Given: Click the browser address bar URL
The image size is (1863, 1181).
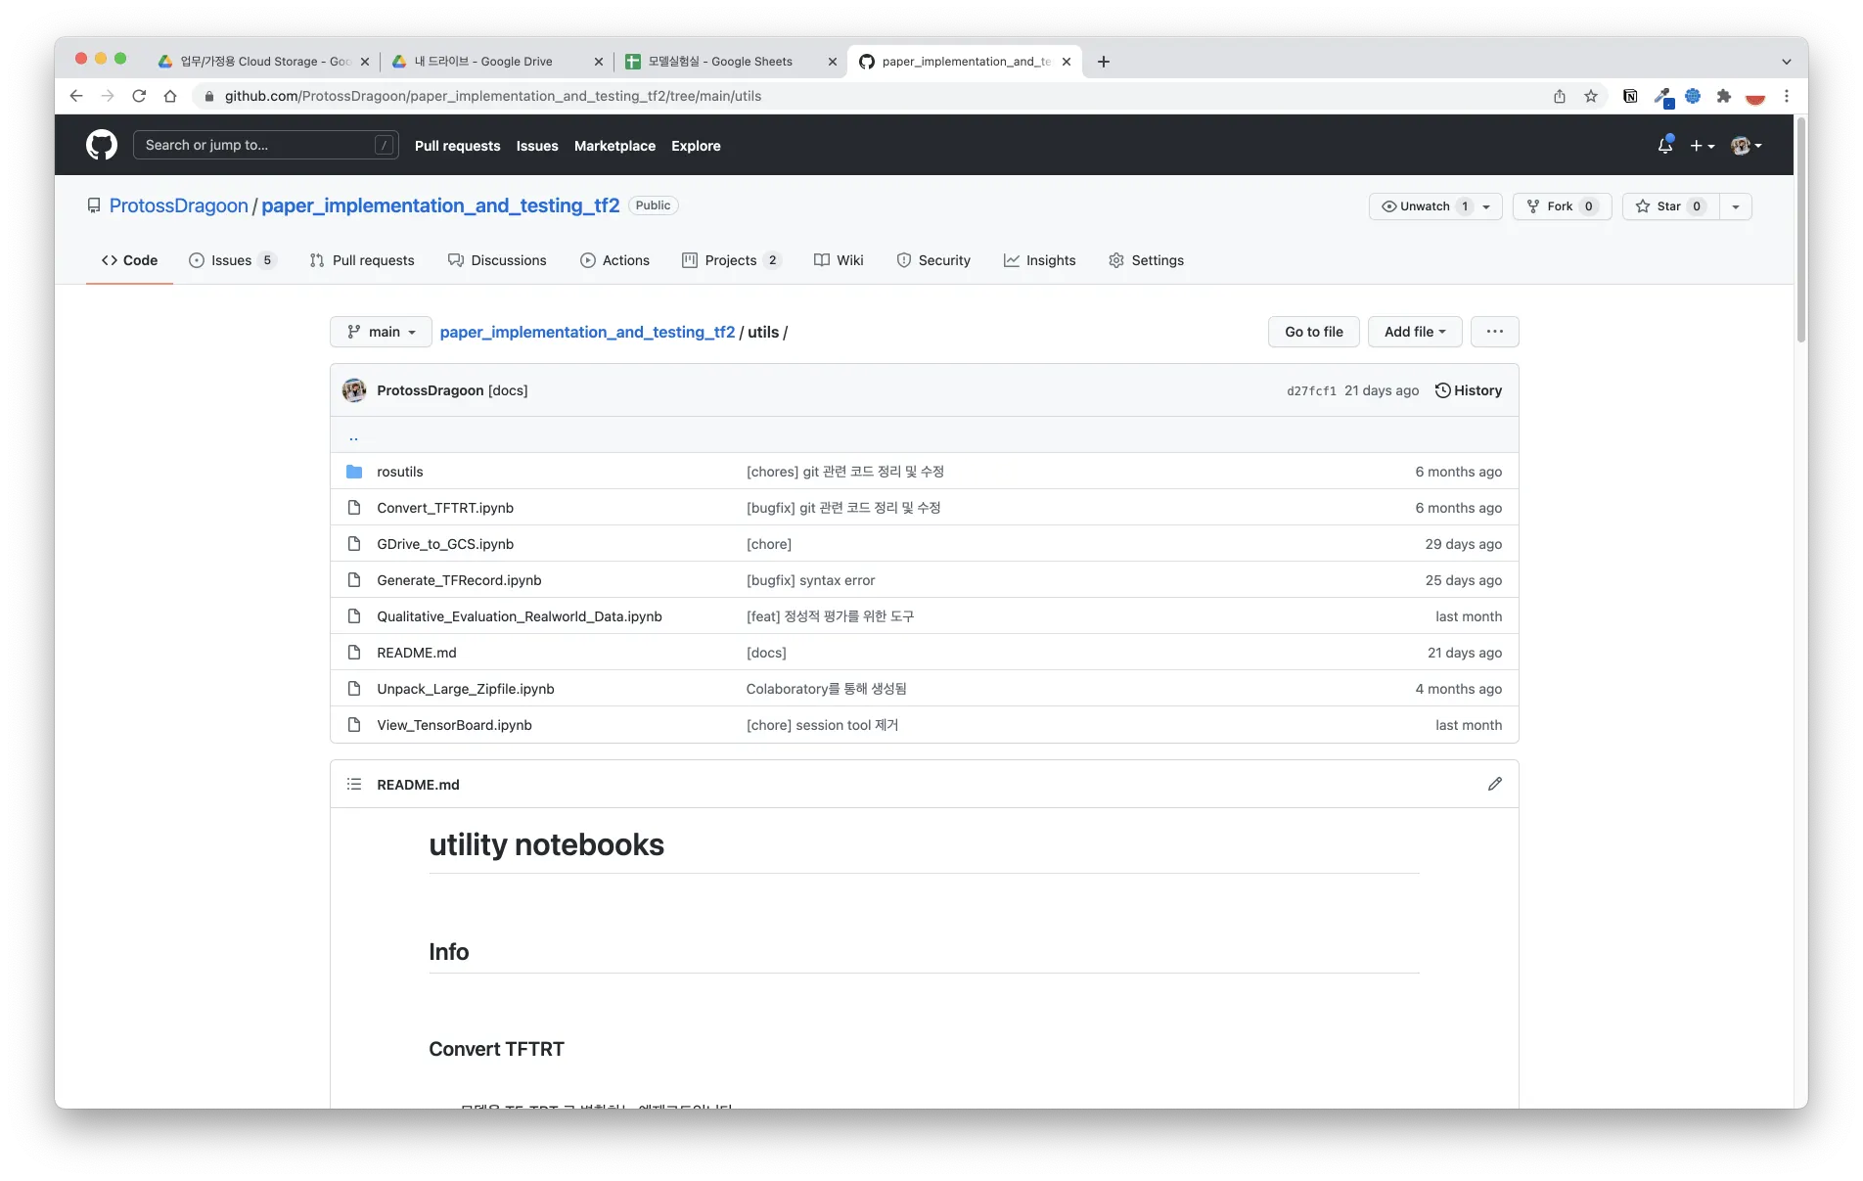Looking at the screenshot, I should 493,96.
